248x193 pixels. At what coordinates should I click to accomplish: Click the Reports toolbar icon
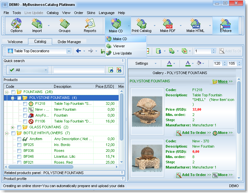click(x=90, y=25)
